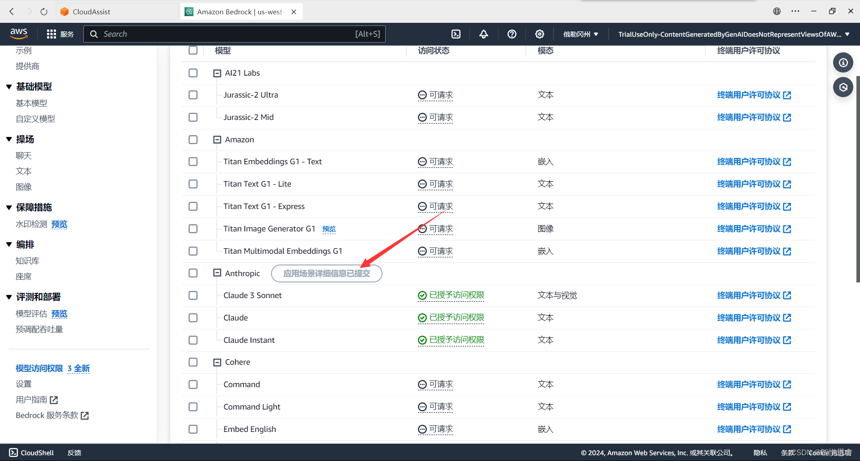The width and height of the screenshot is (860, 461).
Task: Collapse the Amazon model group
Action: pos(217,140)
